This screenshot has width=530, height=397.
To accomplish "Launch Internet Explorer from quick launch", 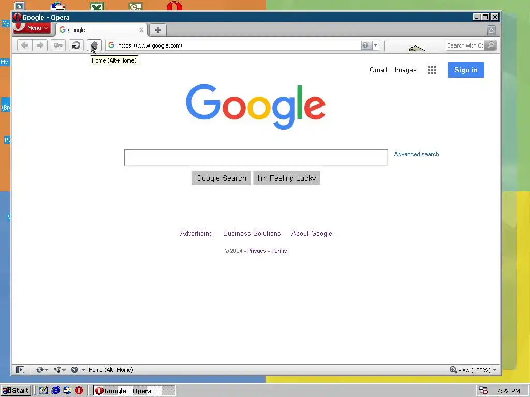I will pyautogui.click(x=55, y=391).
